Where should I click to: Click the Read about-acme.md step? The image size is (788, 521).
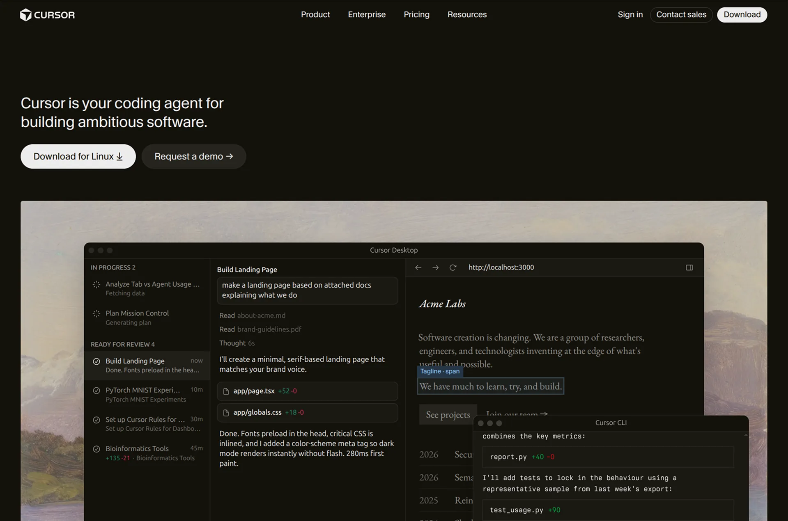tap(252, 315)
